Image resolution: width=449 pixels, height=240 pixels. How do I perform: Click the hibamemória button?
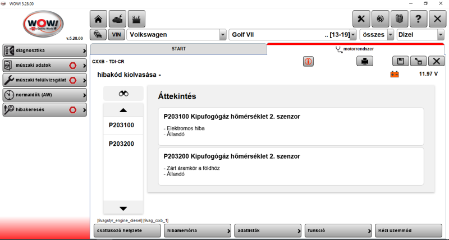click(198, 230)
